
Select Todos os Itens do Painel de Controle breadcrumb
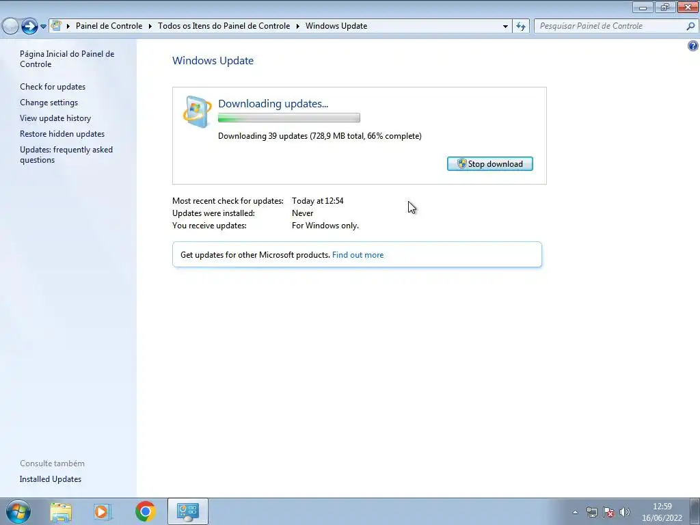pyautogui.click(x=224, y=26)
